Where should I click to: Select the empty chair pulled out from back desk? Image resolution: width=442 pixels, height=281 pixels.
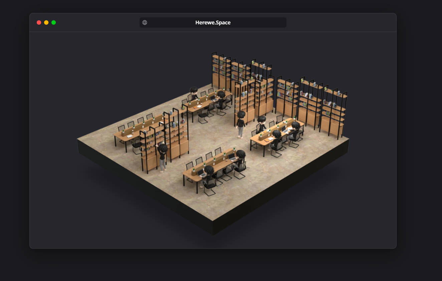[x=203, y=117]
